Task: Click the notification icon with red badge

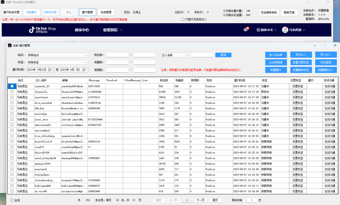Action: [x=246, y=30]
